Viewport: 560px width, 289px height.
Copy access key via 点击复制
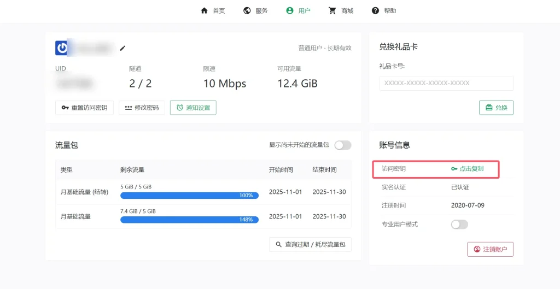tap(468, 169)
